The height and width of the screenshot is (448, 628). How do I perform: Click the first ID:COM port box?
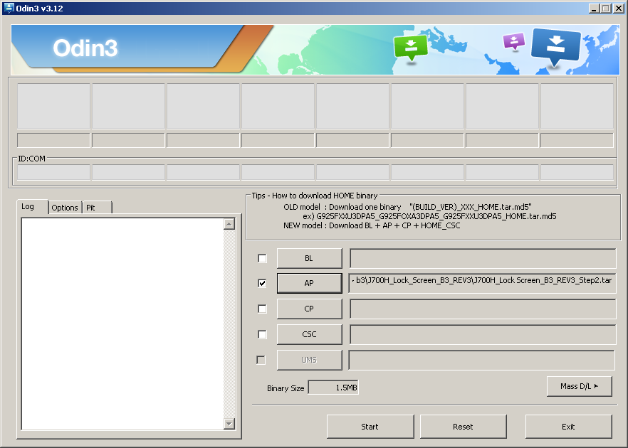click(x=53, y=172)
